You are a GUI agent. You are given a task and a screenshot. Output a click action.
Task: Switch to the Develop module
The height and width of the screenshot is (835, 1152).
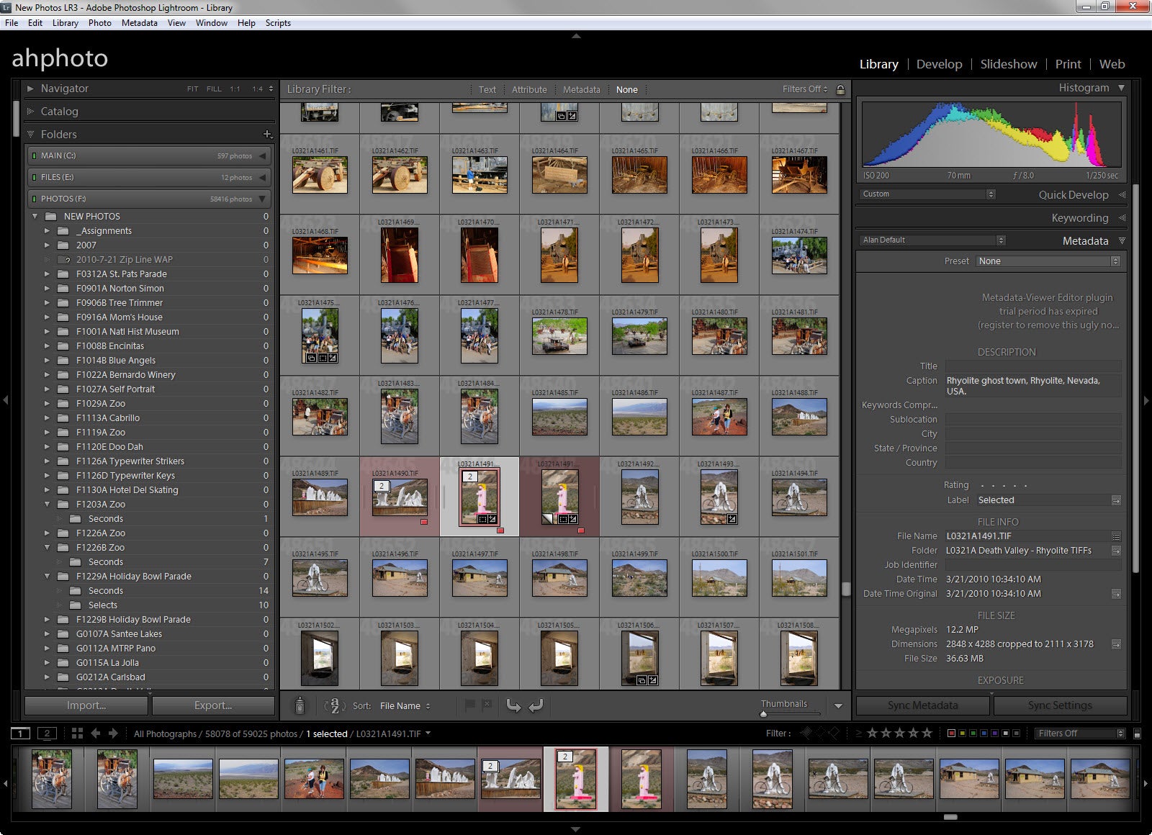tap(939, 64)
